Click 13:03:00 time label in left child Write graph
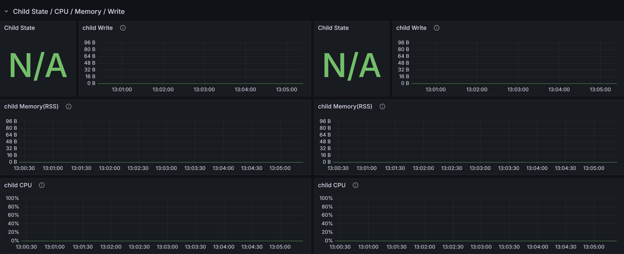This screenshot has width=624, height=254. tap(204, 90)
